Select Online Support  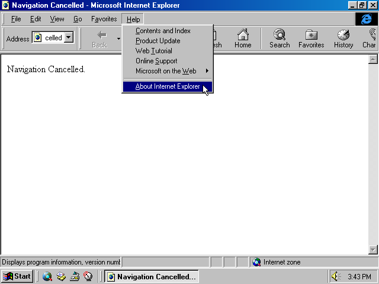point(168,61)
